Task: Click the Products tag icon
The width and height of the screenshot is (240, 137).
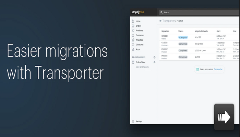Action: pyautogui.click(x=133, y=30)
